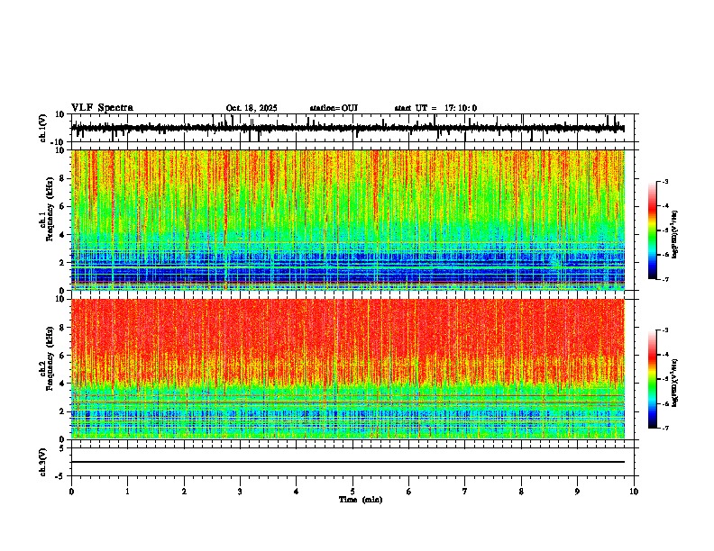Click the "8" kHz tick on ch.2 spectrogram
The height and width of the screenshot is (551, 714).
click(62, 328)
